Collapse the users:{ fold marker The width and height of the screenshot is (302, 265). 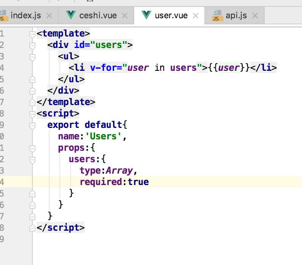[x=32, y=160]
